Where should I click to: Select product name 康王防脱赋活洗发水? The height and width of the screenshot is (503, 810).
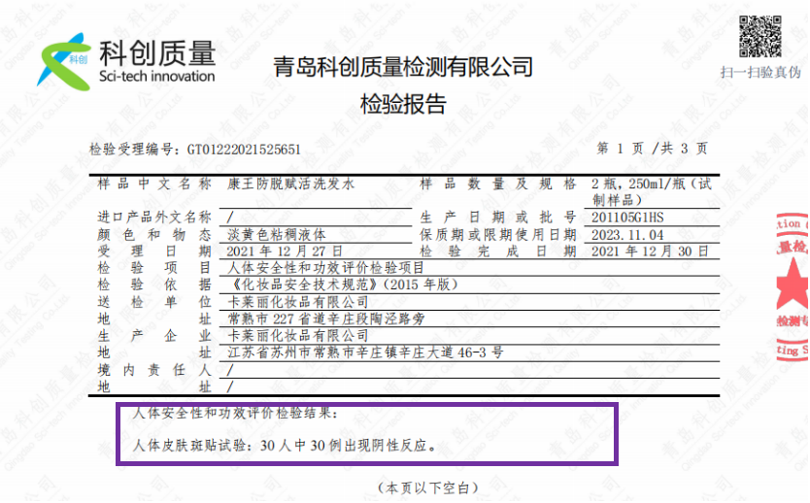click(x=290, y=184)
